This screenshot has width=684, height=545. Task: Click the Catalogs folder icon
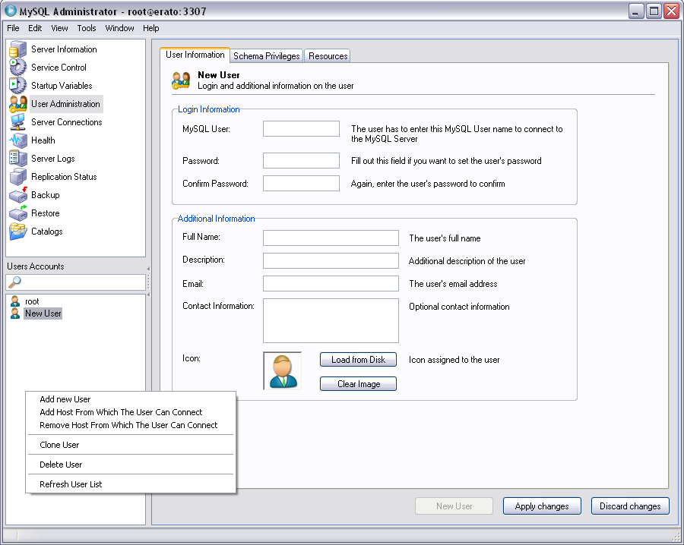18,232
